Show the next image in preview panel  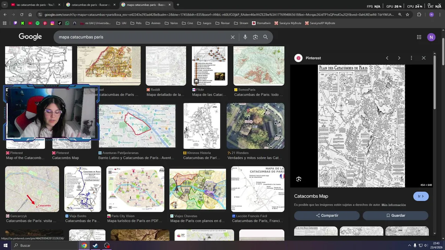tap(399, 58)
